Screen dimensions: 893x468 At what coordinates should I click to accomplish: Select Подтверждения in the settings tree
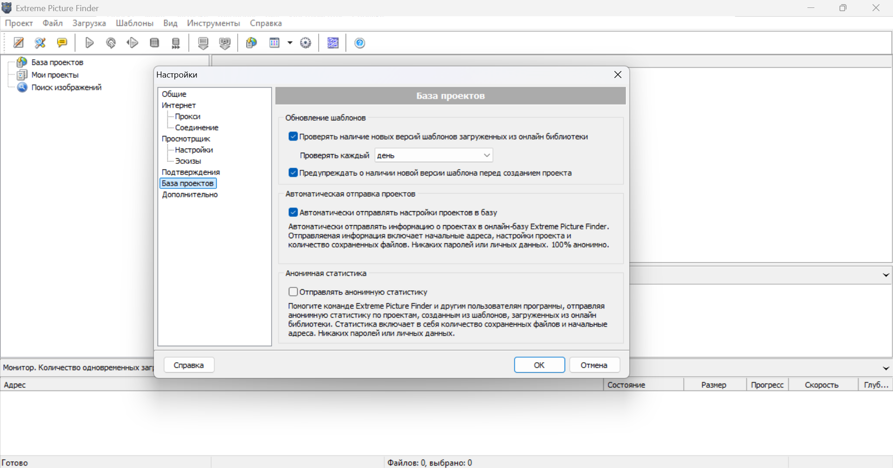(191, 172)
